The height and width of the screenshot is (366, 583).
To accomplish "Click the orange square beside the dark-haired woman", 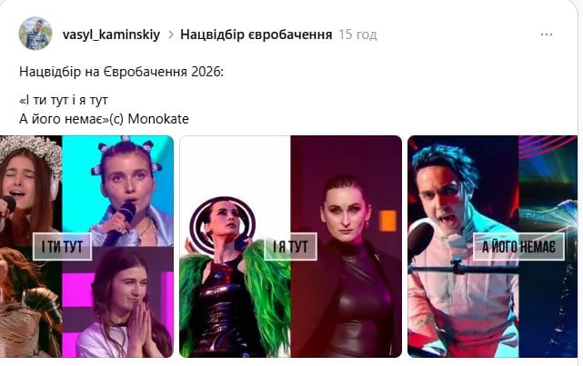I will pos(387,222).
